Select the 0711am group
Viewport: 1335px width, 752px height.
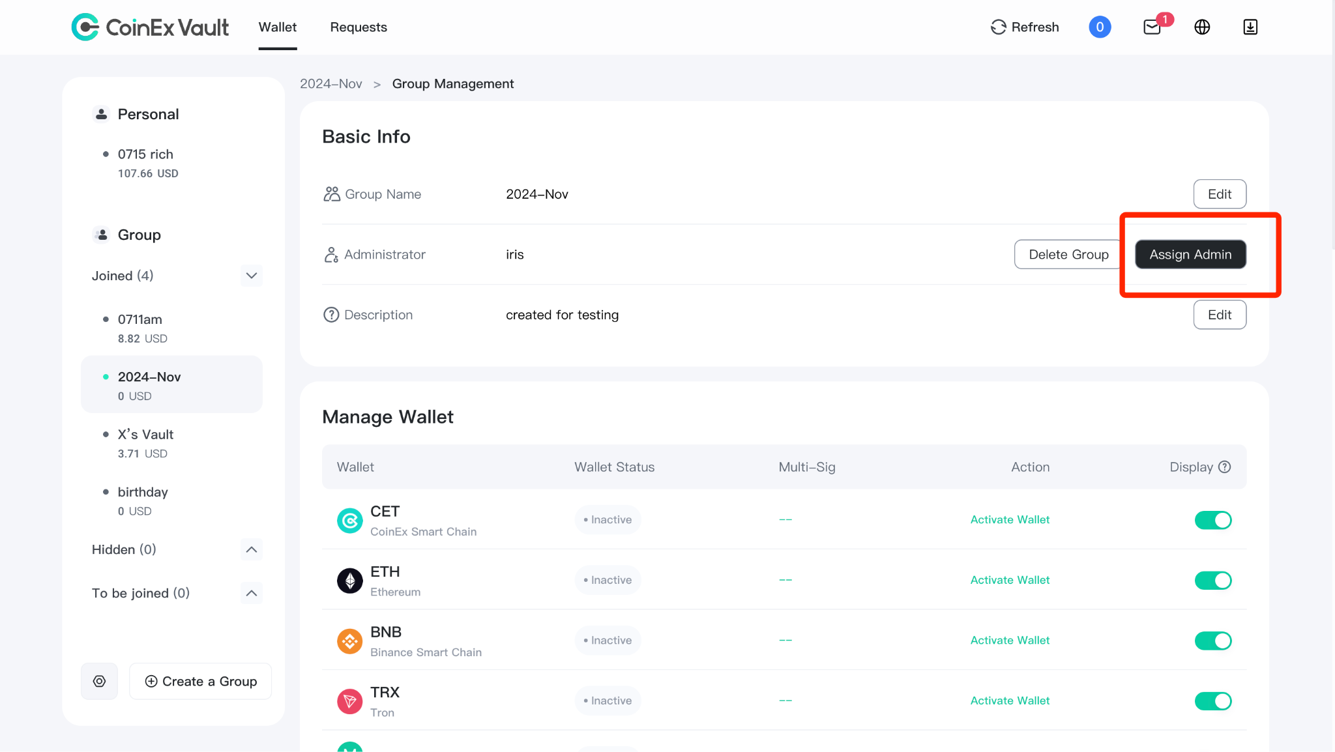[172, 328]
